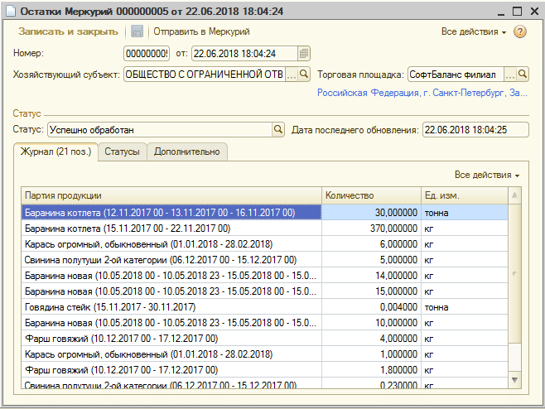Image resolution: width=545 pixels, height=409 pixels.
Task: Click Отправить в Меркурий button
Action: point(201,31)
